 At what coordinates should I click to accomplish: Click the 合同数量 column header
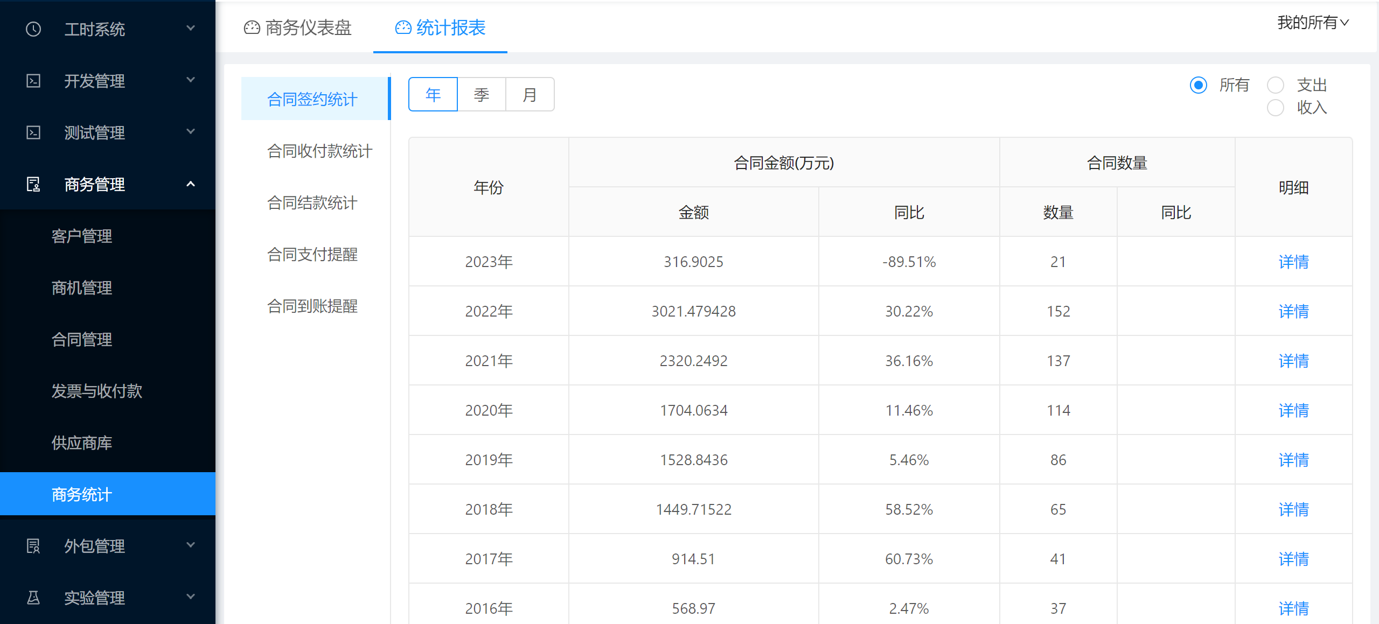[1117, 163]
